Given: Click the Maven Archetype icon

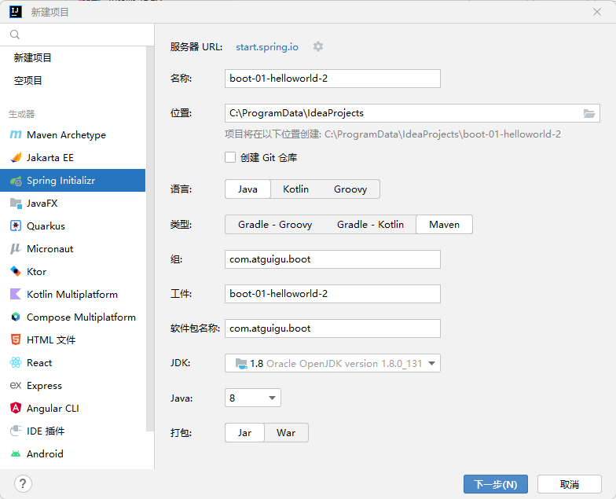Looking at the screenshot, I should [16, 135].
